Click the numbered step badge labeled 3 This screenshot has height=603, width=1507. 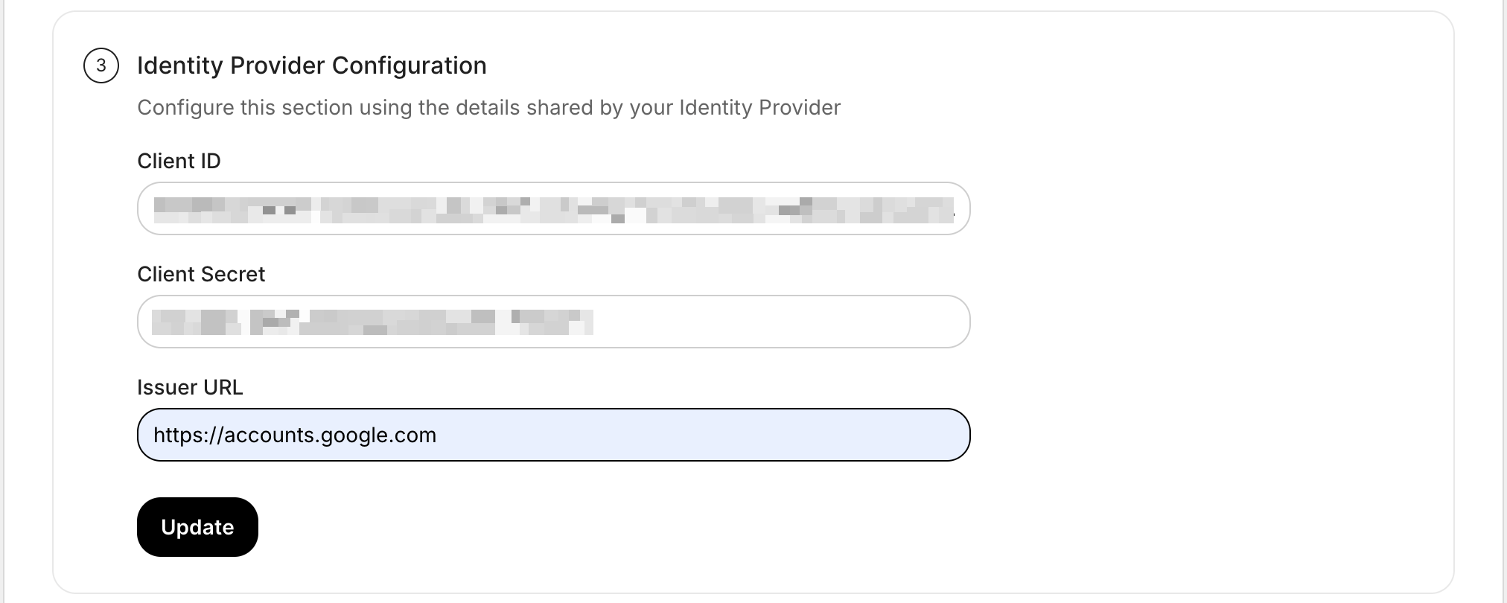(103, 64)
